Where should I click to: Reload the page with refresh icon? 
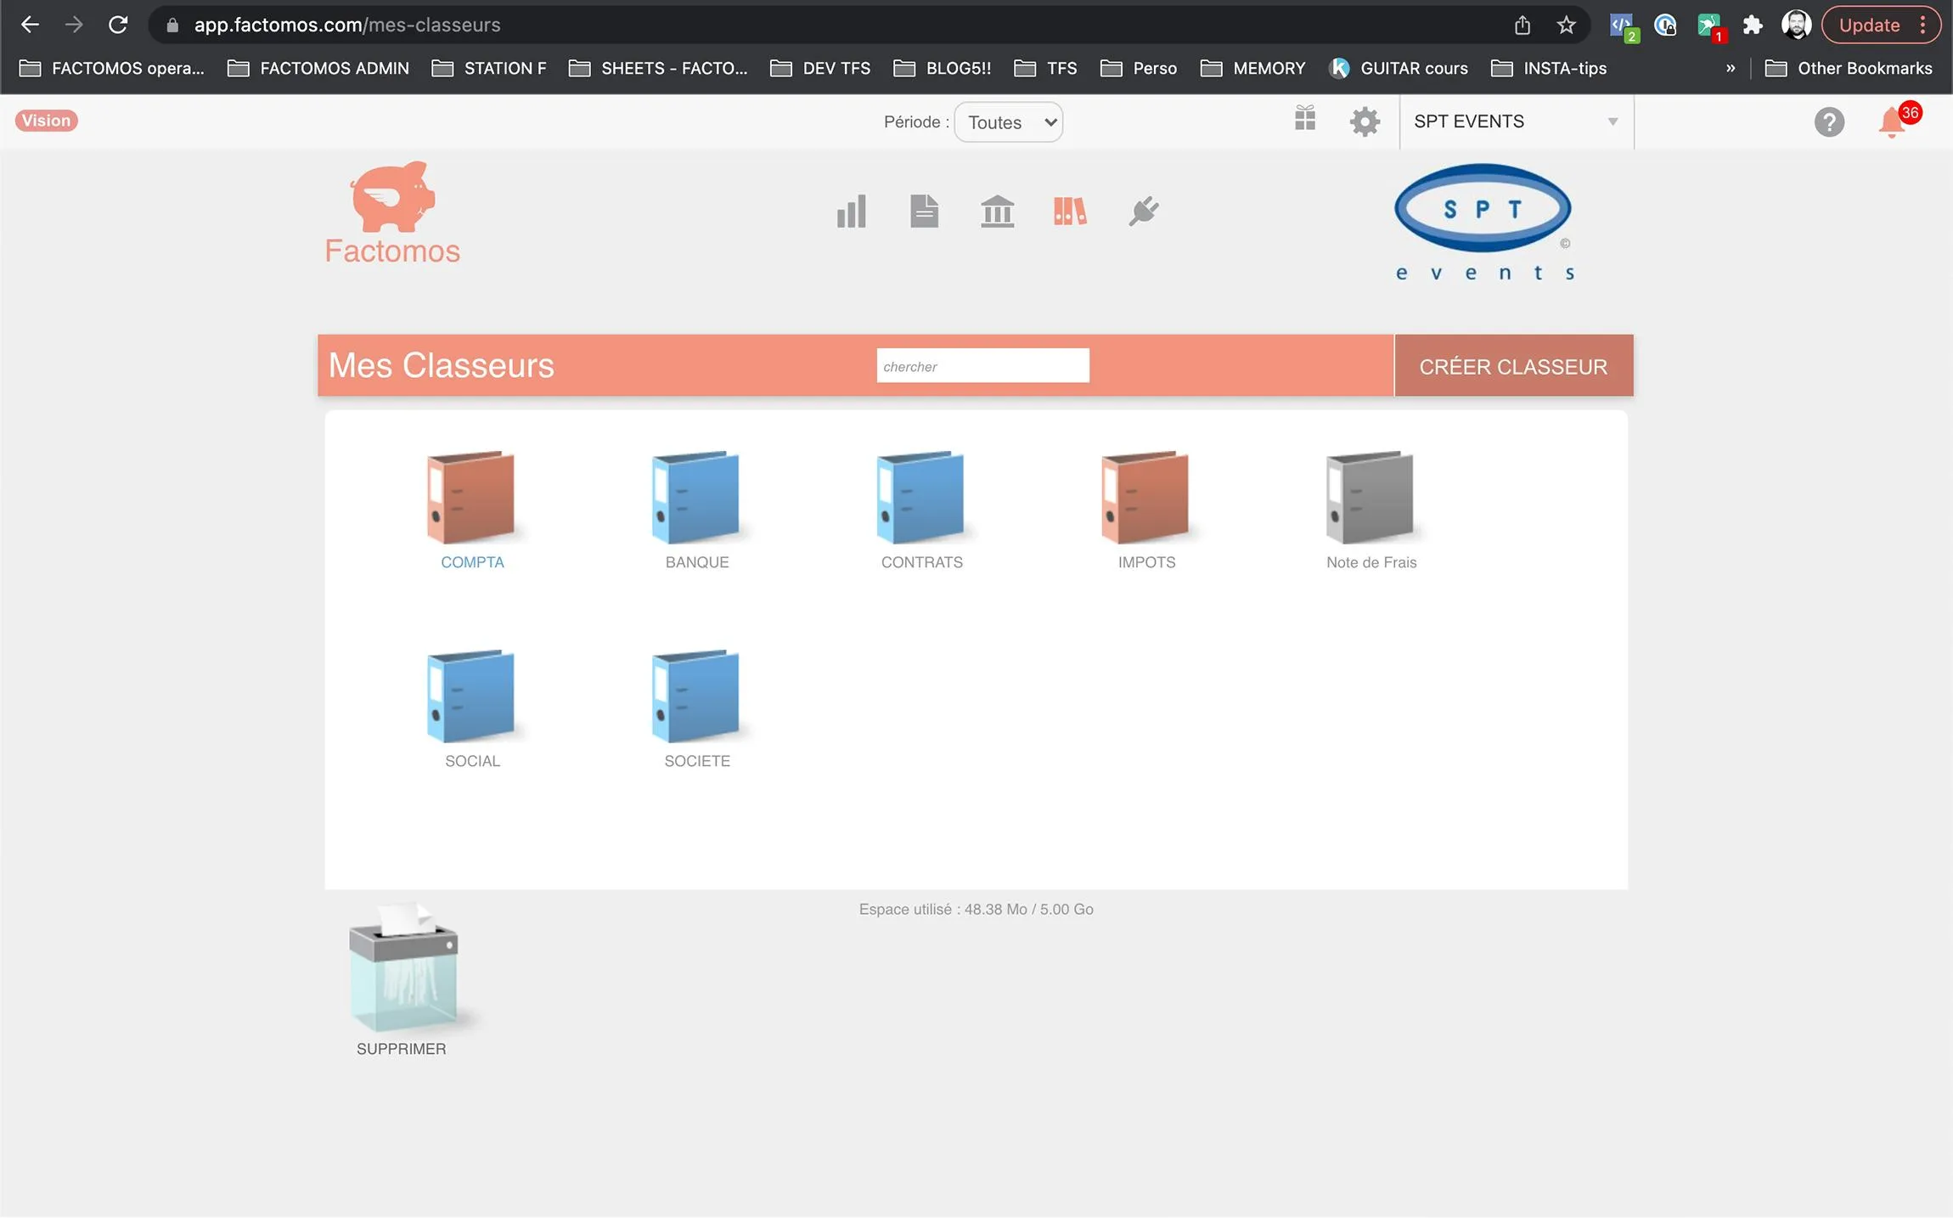118,25
